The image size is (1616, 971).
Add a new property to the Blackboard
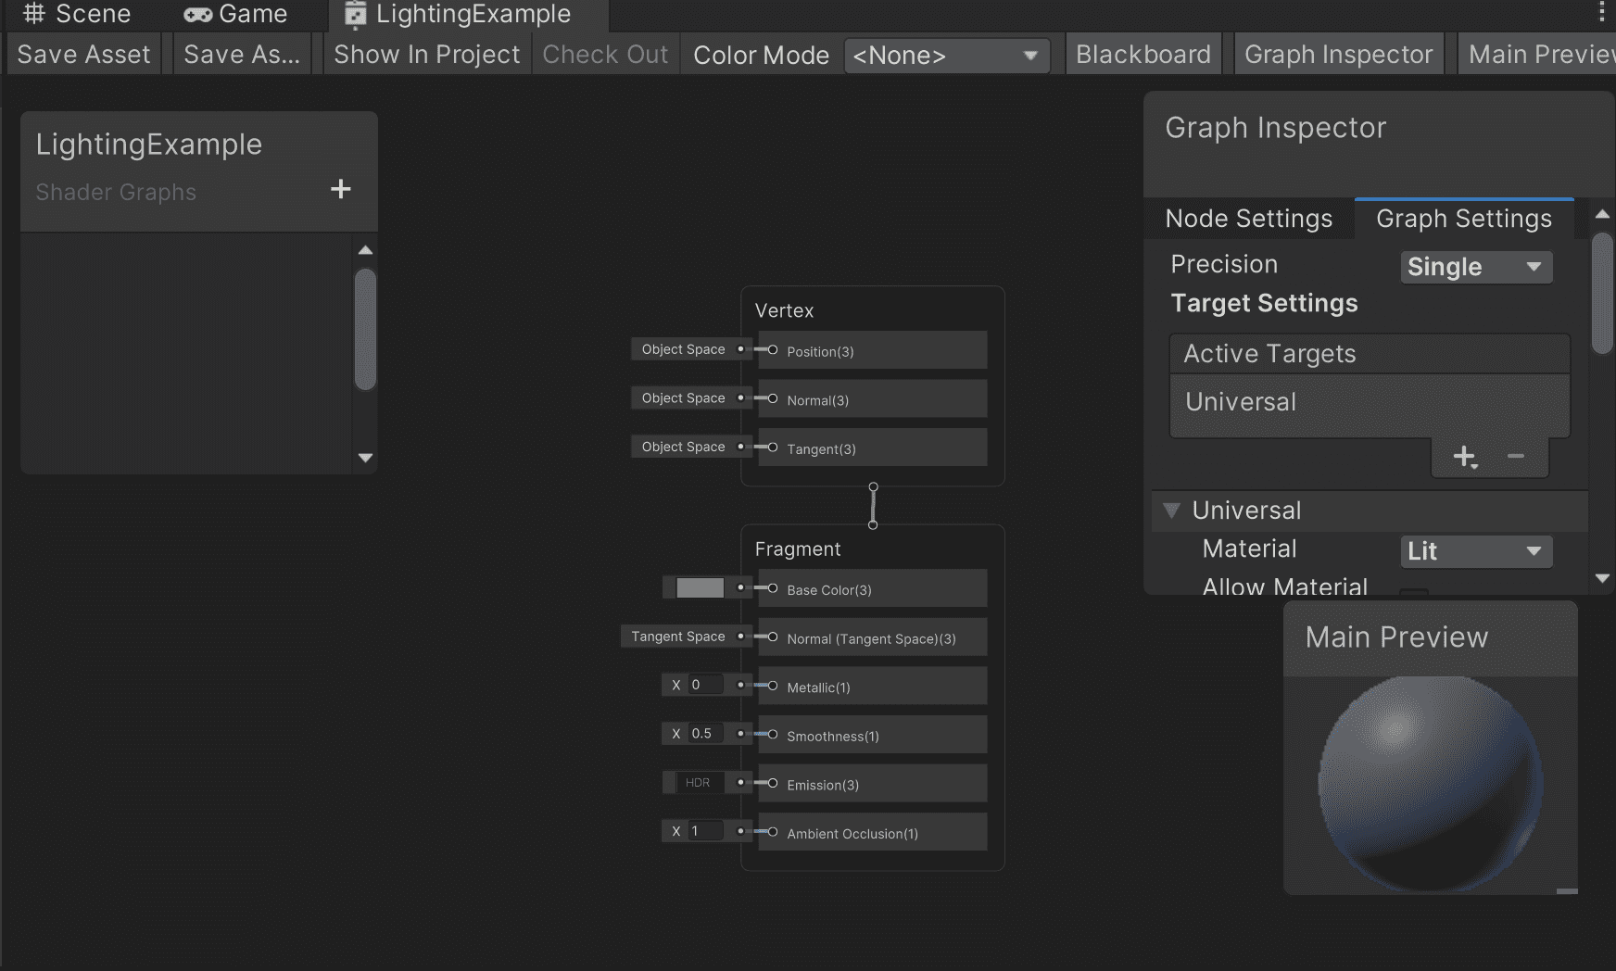point(341,189)
